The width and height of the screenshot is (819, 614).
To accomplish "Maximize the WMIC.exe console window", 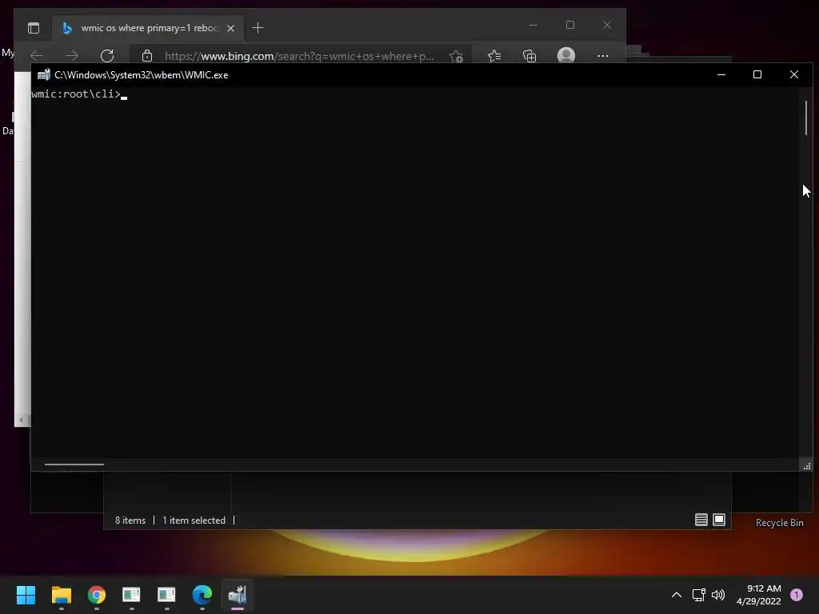I will coord(757,74).
